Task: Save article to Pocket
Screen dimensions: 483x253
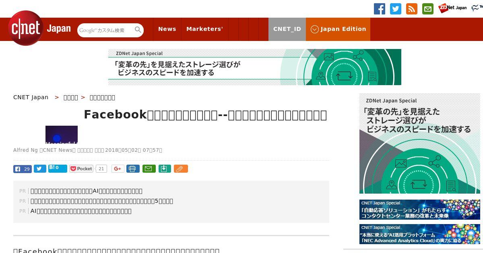Action: pyautogui.click(x=81, y=169)
